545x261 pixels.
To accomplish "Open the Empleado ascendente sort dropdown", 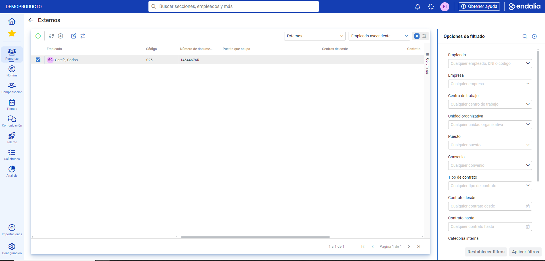I will pos(379,36).
